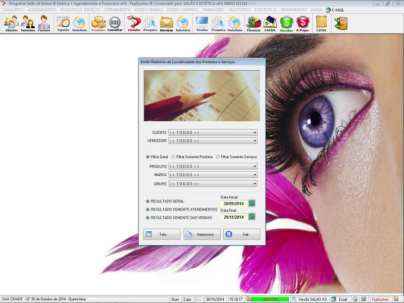Open the PEDIDO VENDAS menu
The height and width of the screenshot is (303, 404).
pyautogui.click(x=148, y=10)
